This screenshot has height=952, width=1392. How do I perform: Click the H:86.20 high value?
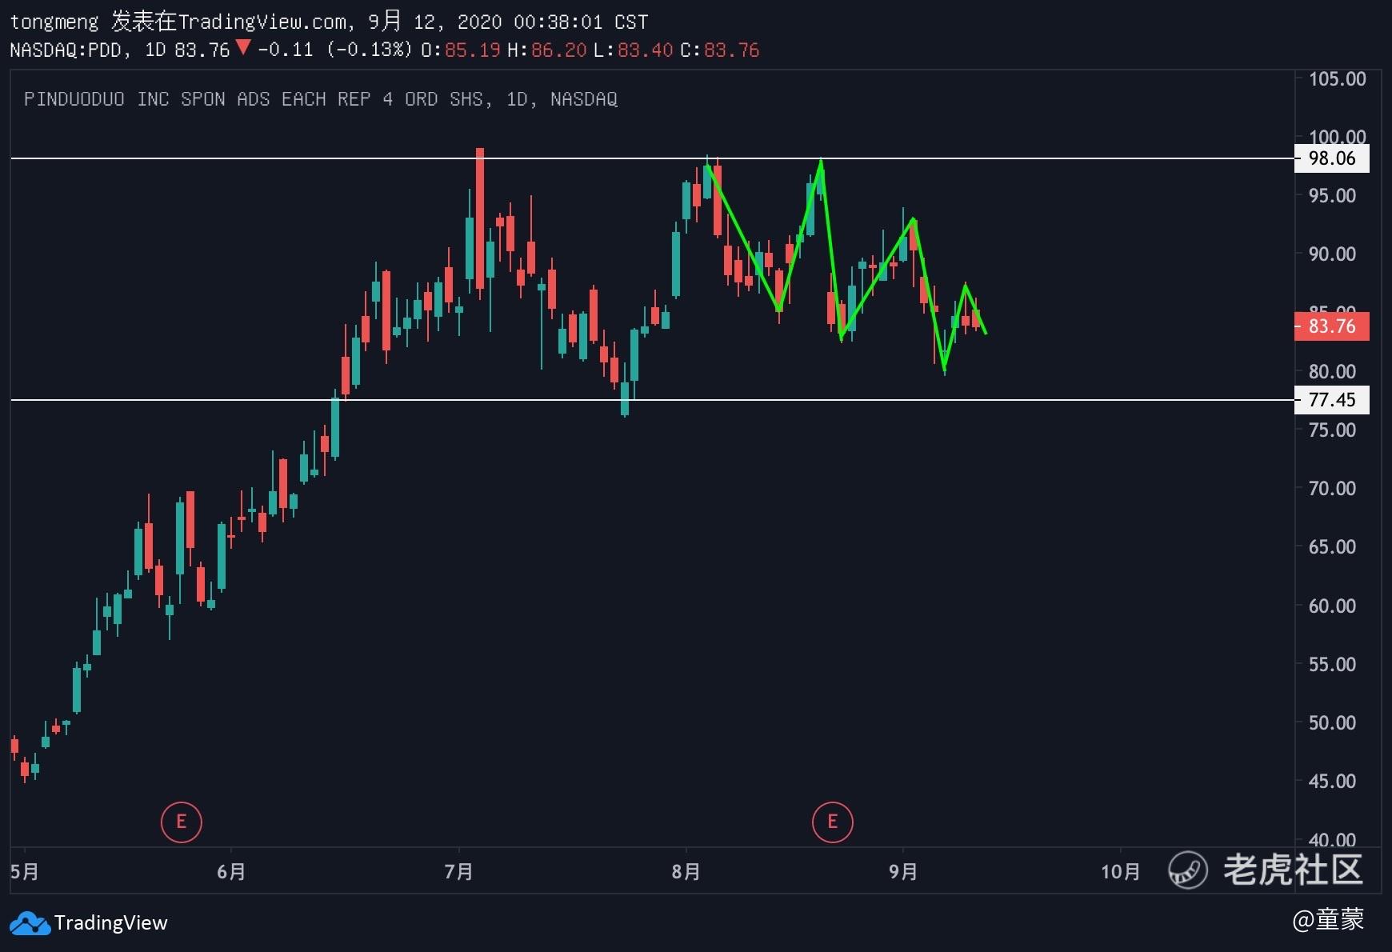(x=547, y=50)
